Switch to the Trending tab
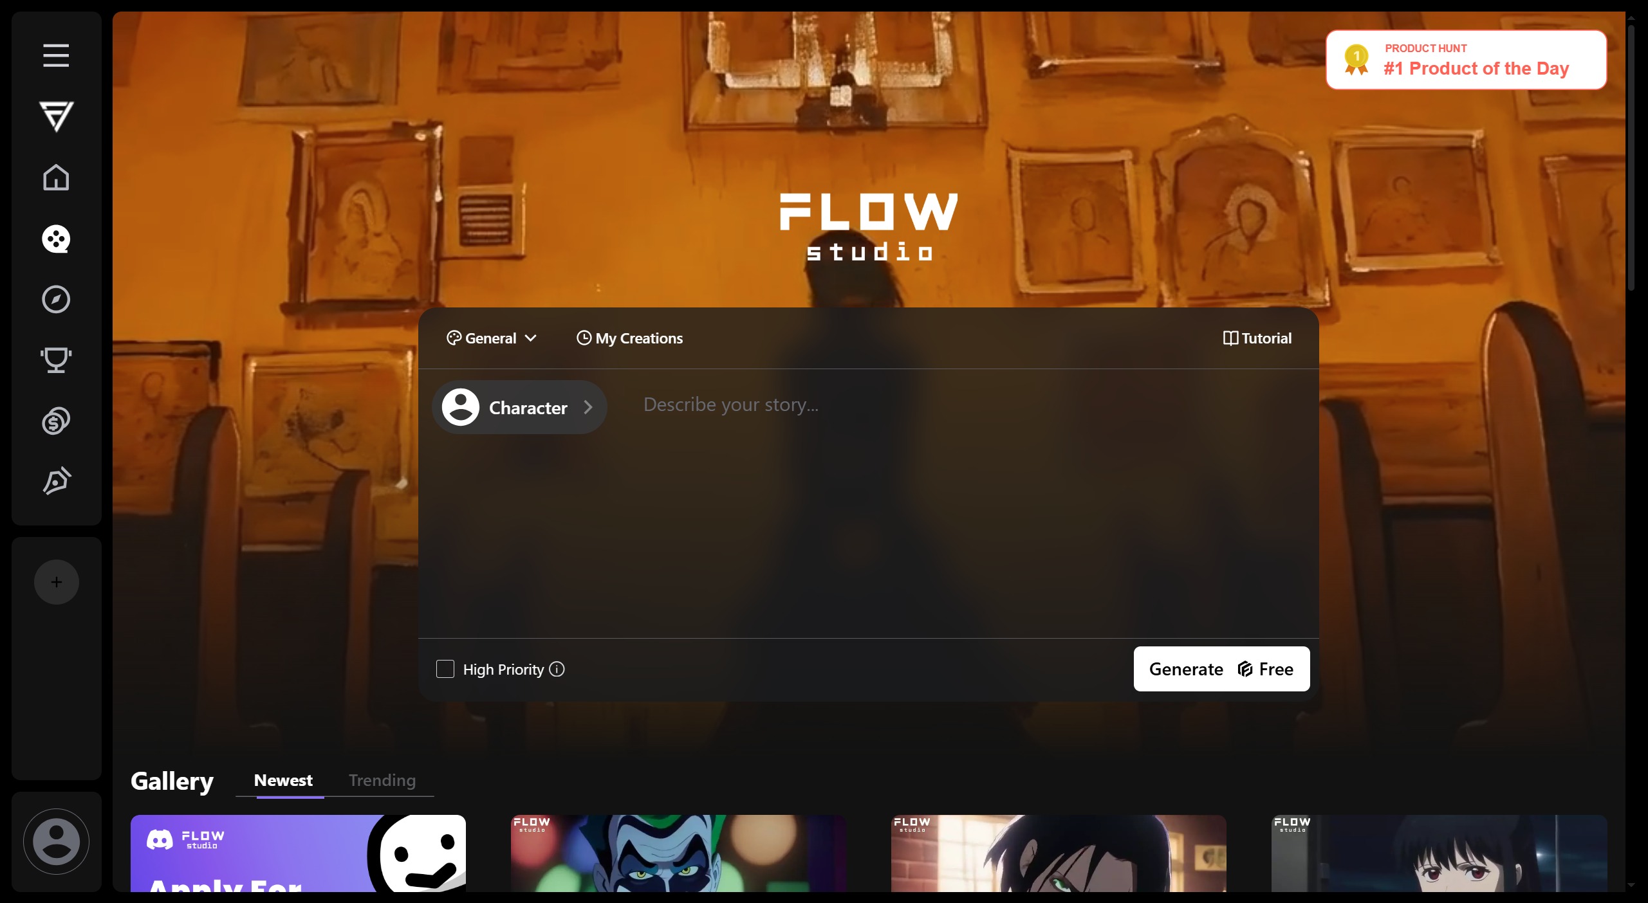1648x903 pixels. coord(382,780)
